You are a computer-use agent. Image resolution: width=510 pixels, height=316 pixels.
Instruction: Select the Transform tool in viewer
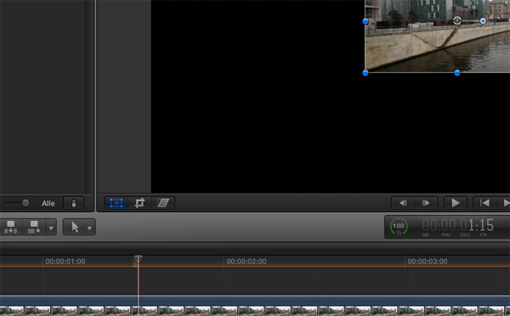coord(116,203)
